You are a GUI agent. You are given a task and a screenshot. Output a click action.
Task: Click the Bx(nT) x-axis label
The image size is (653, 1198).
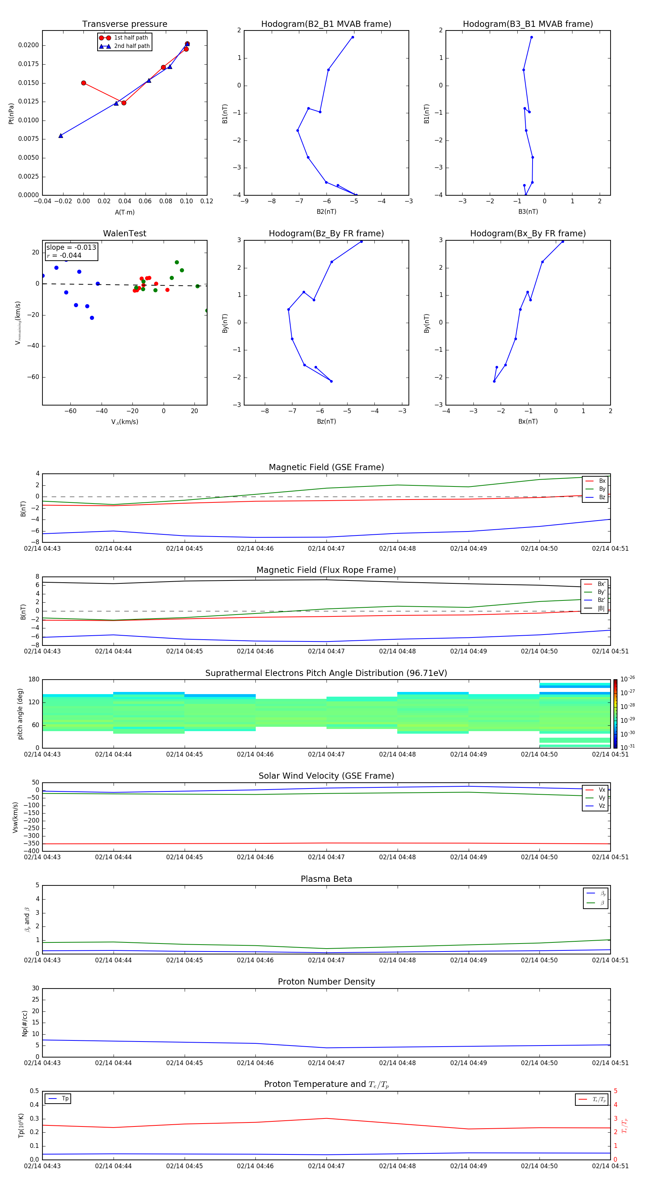528,421
